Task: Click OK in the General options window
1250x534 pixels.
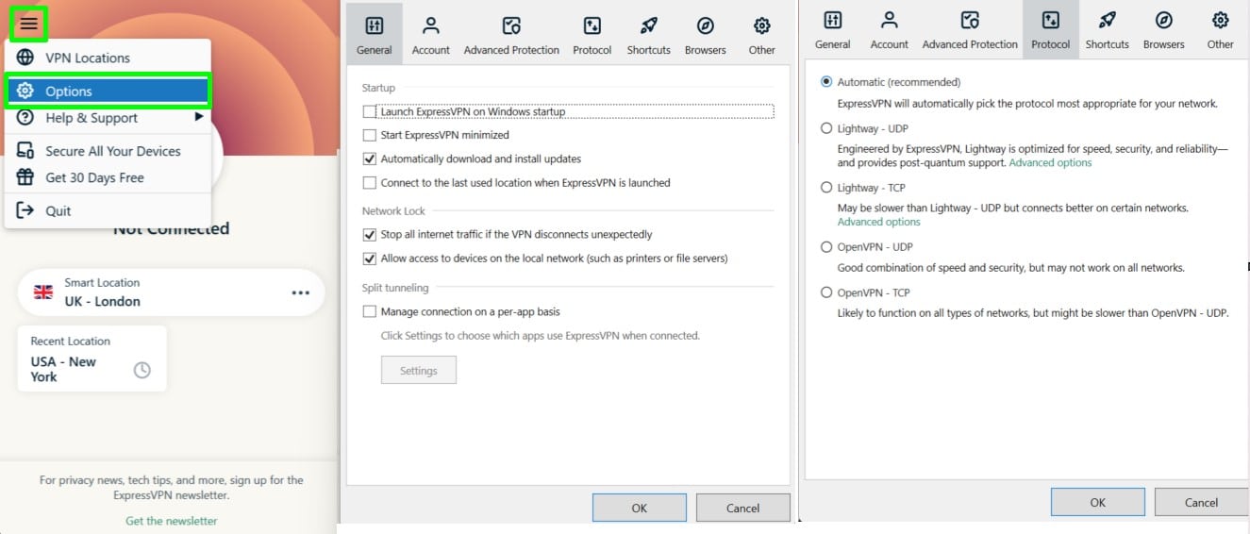Action: (x=640, y=508)
